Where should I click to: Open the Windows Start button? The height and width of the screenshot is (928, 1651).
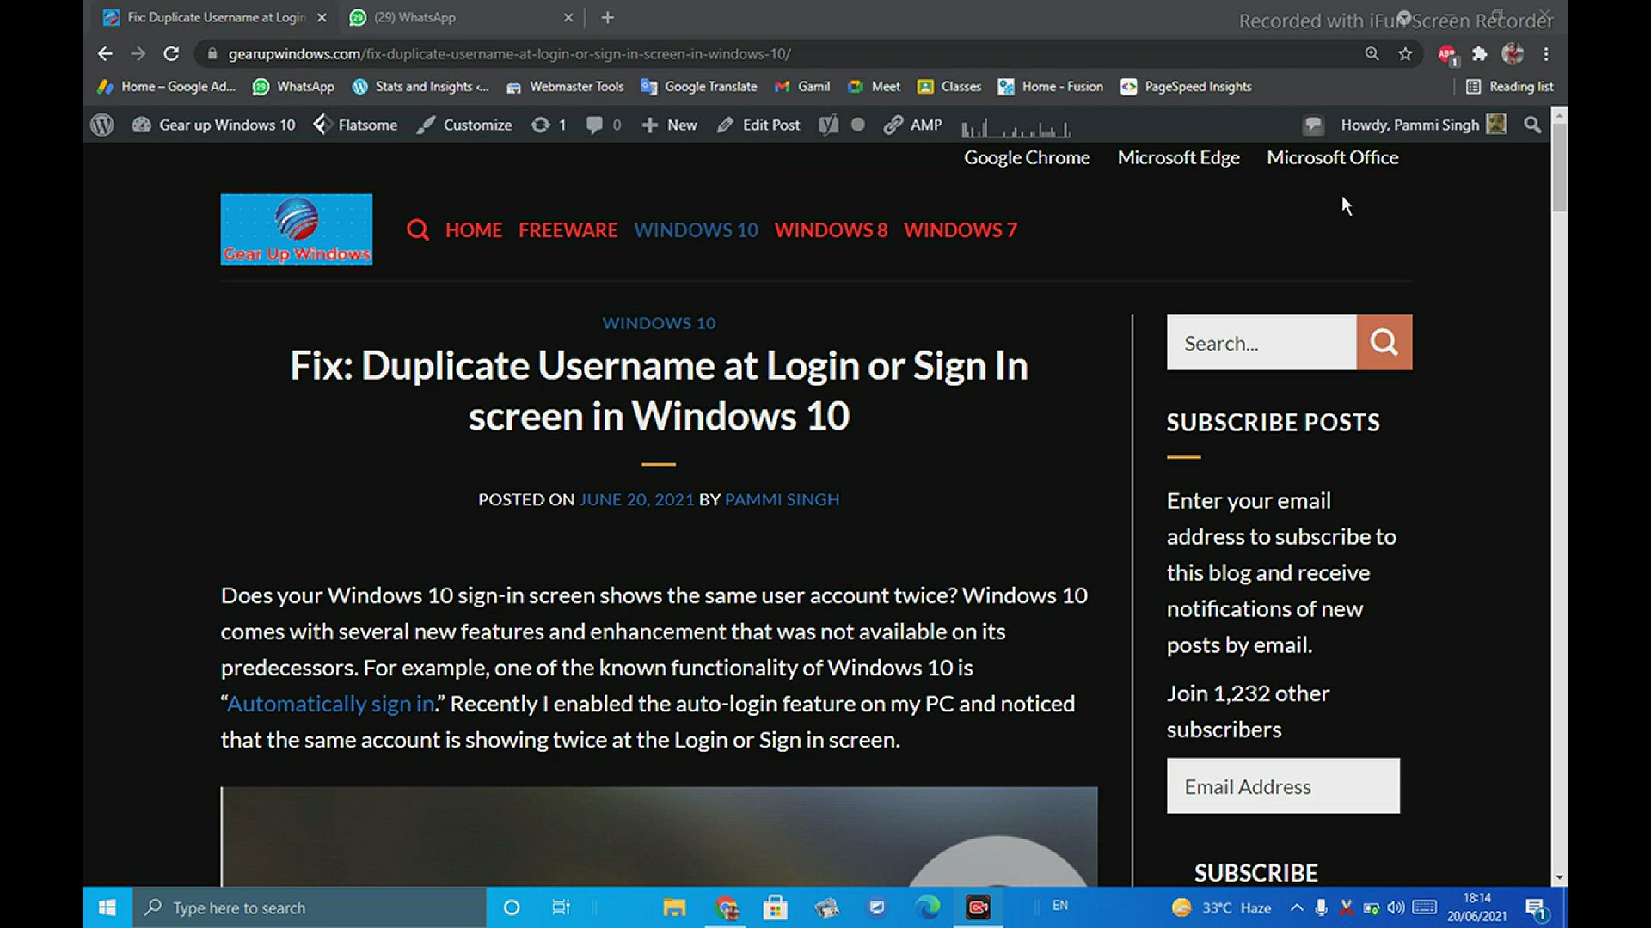tap(107, 907)
